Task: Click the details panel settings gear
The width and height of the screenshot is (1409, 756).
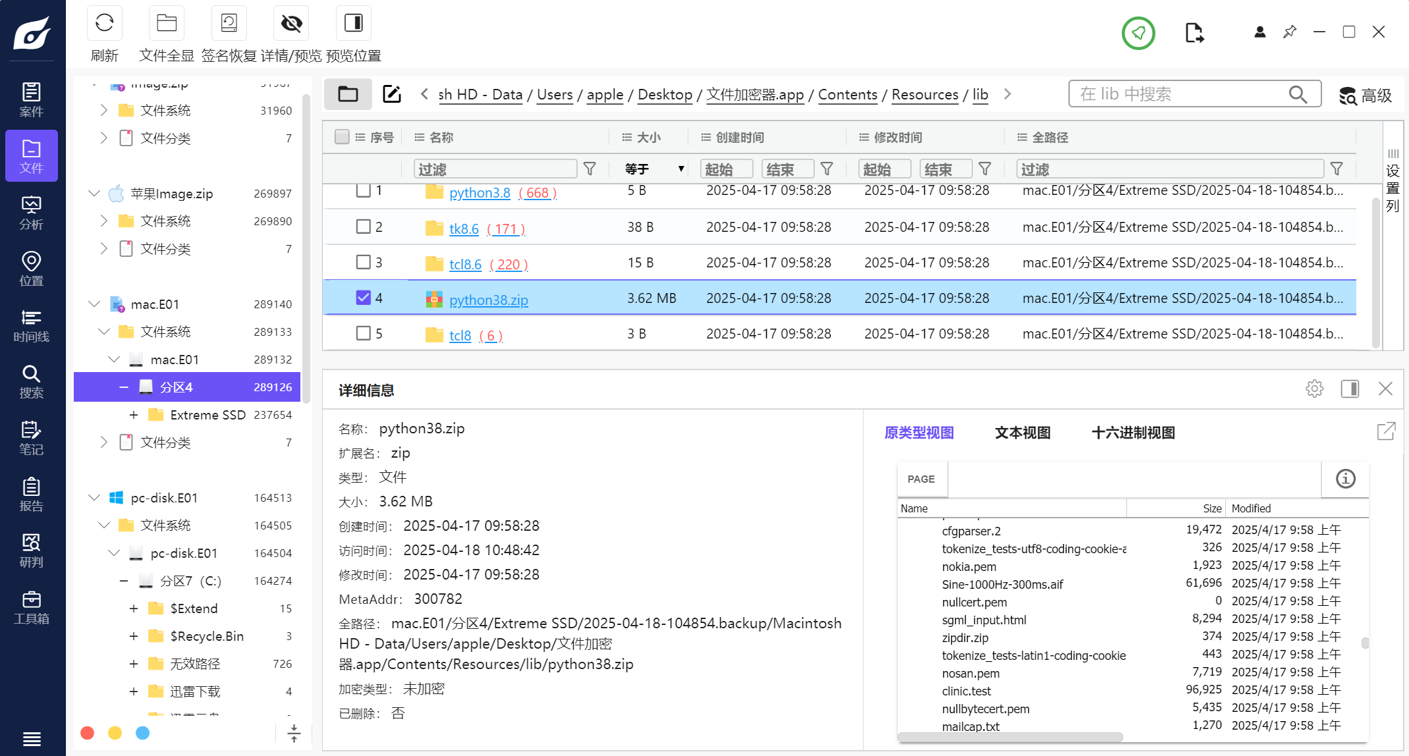Action: tap(1314, 389)
